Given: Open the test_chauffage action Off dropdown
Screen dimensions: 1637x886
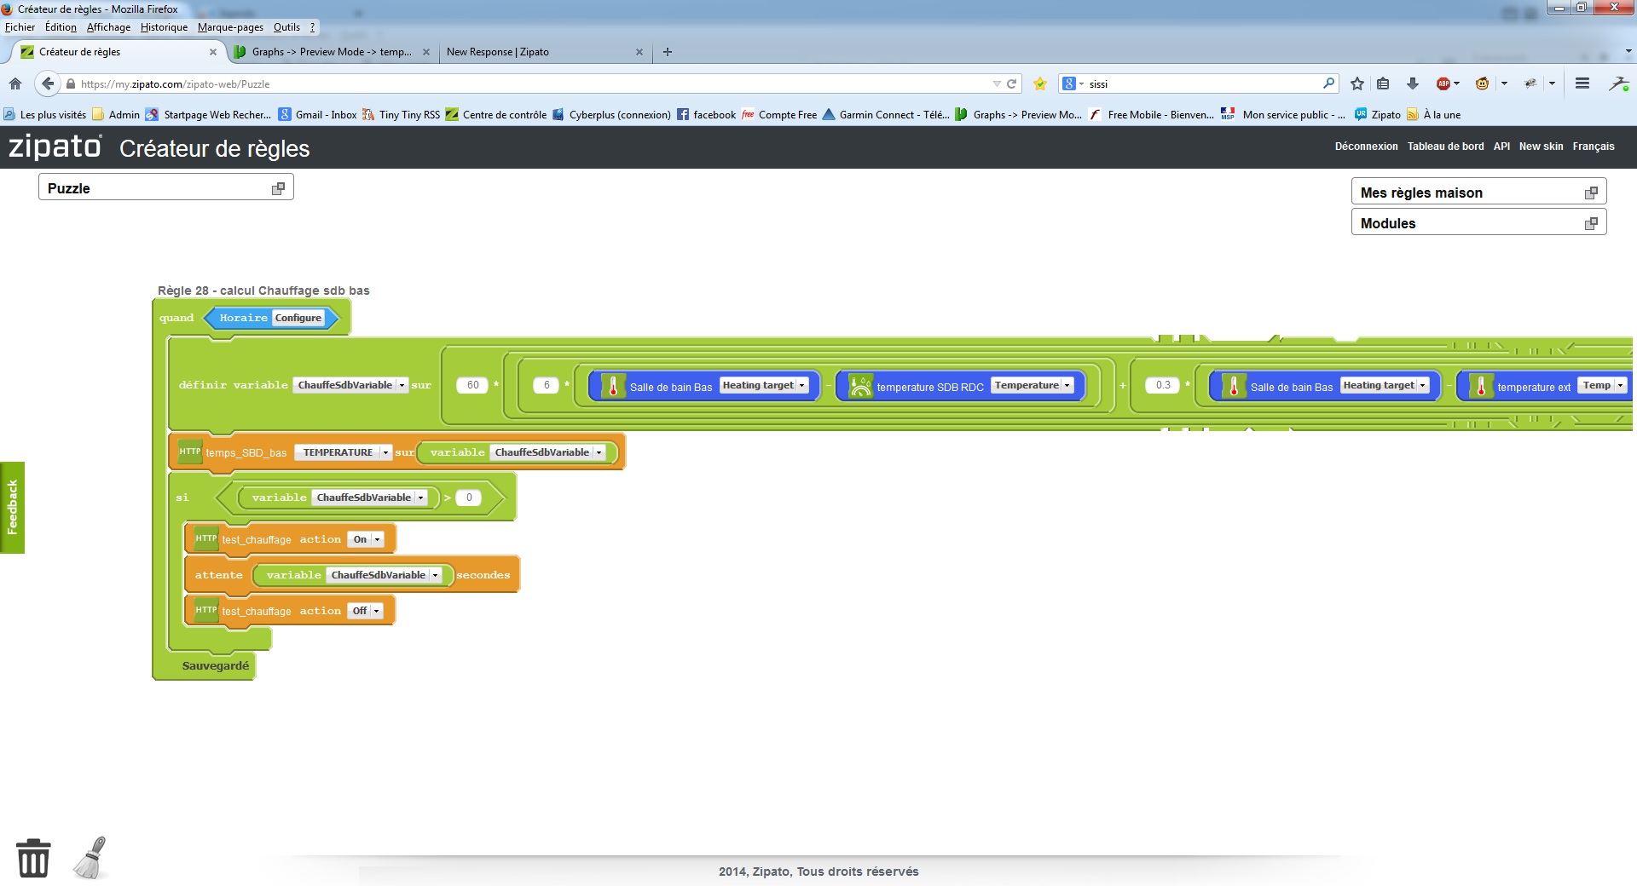Looking at the screenshot, I should point(376,611).
